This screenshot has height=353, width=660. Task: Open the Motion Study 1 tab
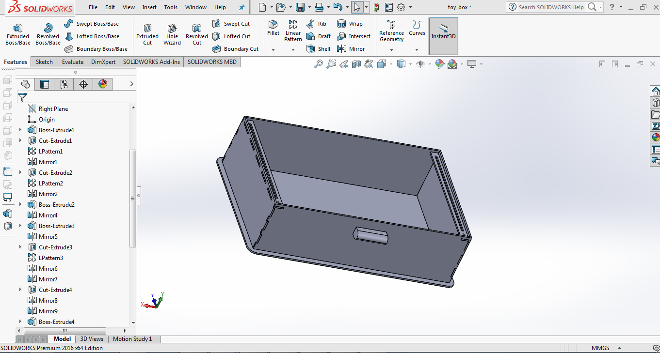(x=132, y=339)
